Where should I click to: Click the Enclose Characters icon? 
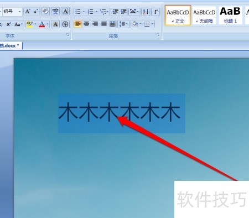click(x=65, y=24)
